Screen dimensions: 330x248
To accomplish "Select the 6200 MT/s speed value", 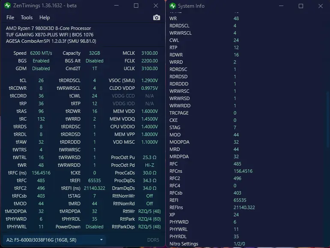I will pos(41,53).
